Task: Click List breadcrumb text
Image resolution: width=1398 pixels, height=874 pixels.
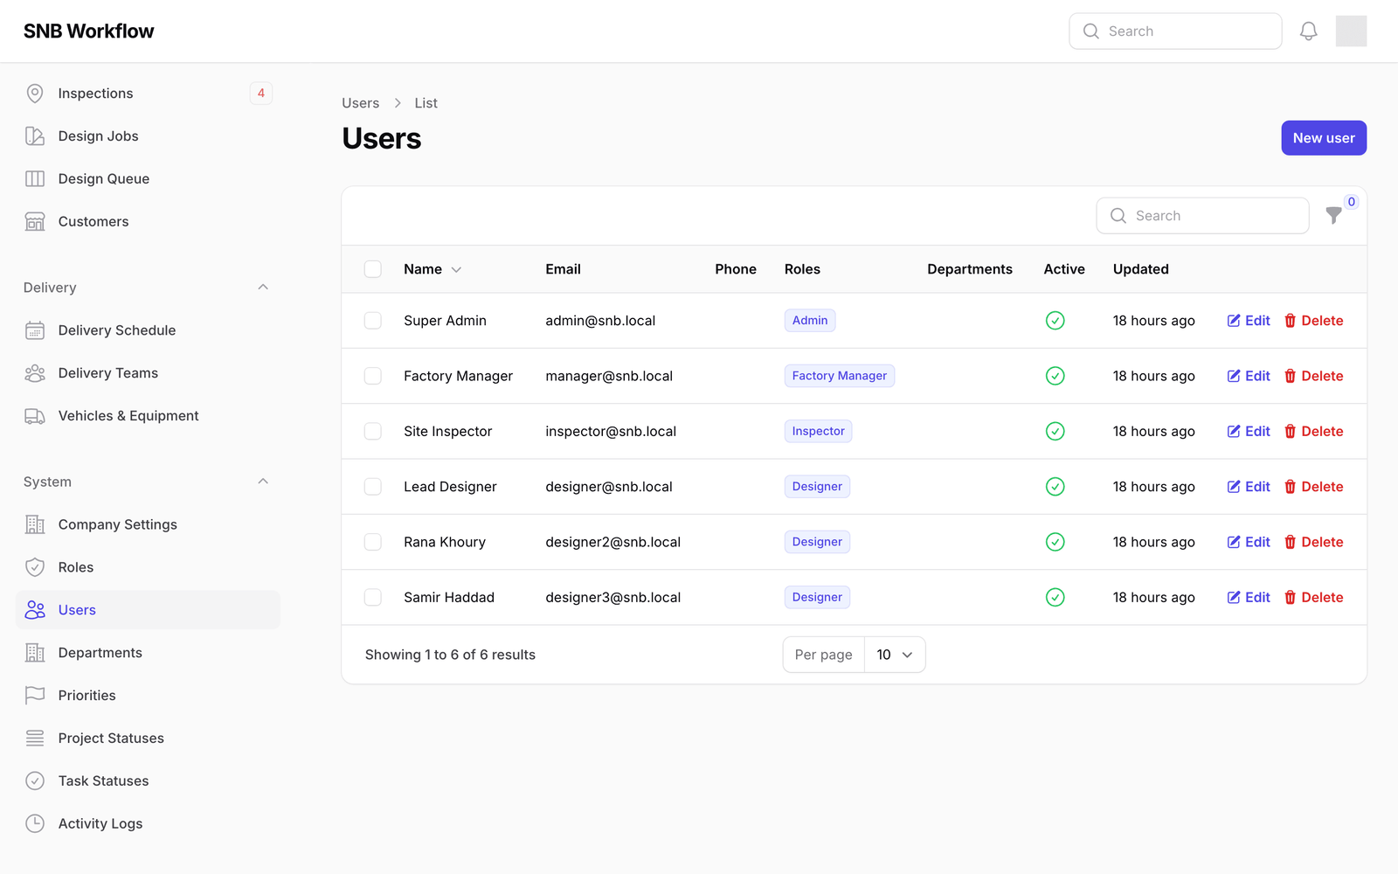Action: (x=426, y=103)
